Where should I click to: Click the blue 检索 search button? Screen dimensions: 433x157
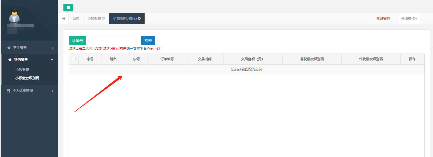point(148,41)
